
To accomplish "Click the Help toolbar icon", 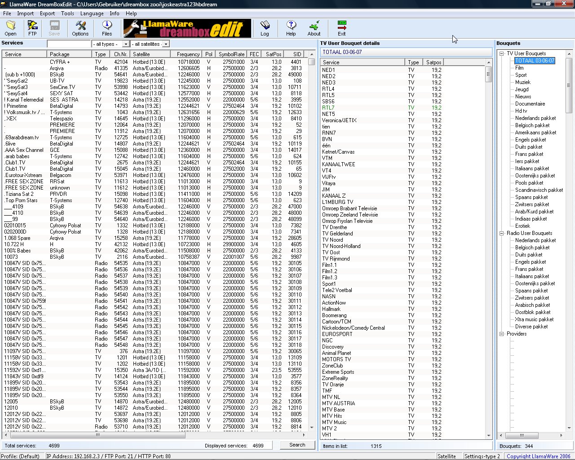I will tap(291, 28).
